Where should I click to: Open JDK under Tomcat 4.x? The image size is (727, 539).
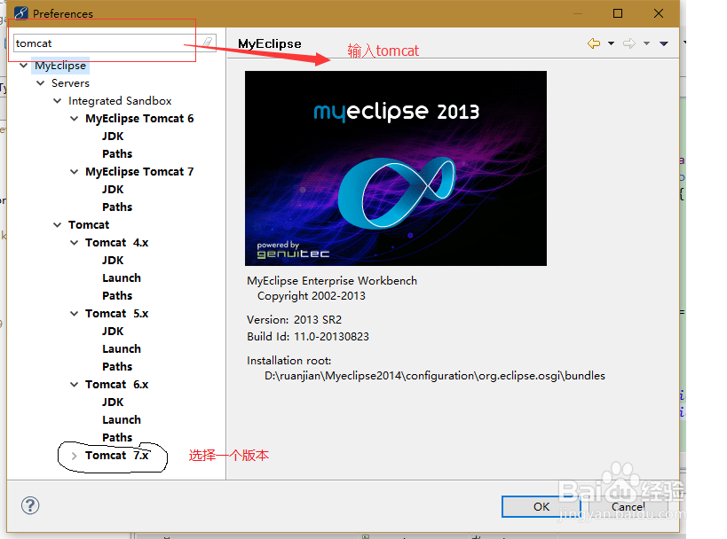pos(113,261)
